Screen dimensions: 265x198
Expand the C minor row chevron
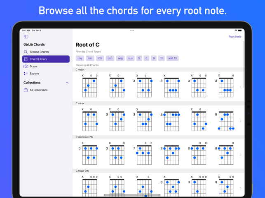(240, 121)
